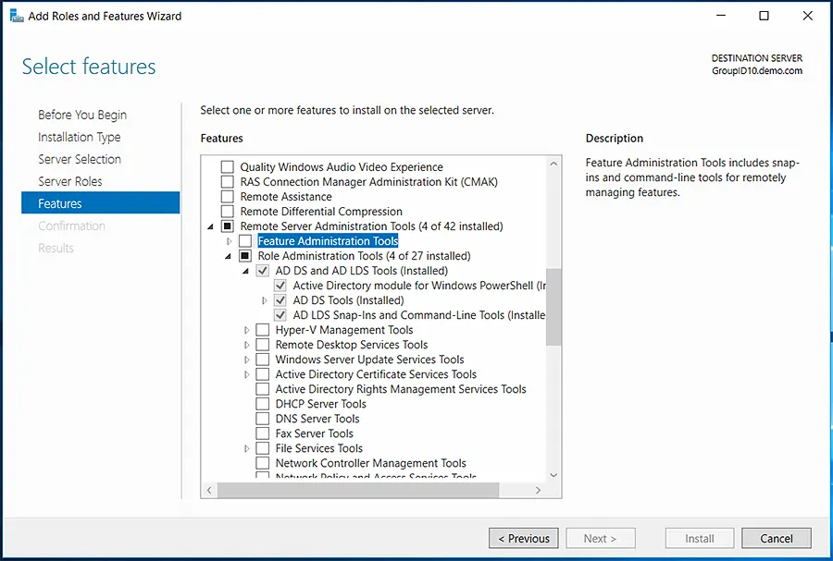Expand the Feature Administration Tools node

pos(229,241)
